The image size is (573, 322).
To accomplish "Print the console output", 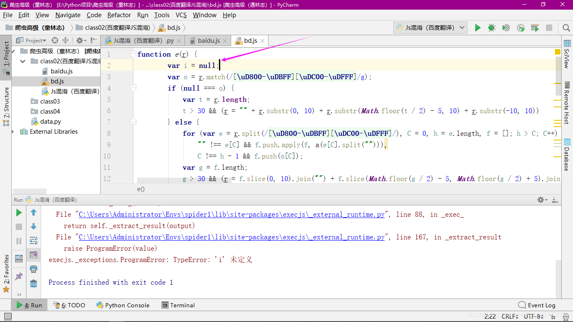I will click(34, 269).
